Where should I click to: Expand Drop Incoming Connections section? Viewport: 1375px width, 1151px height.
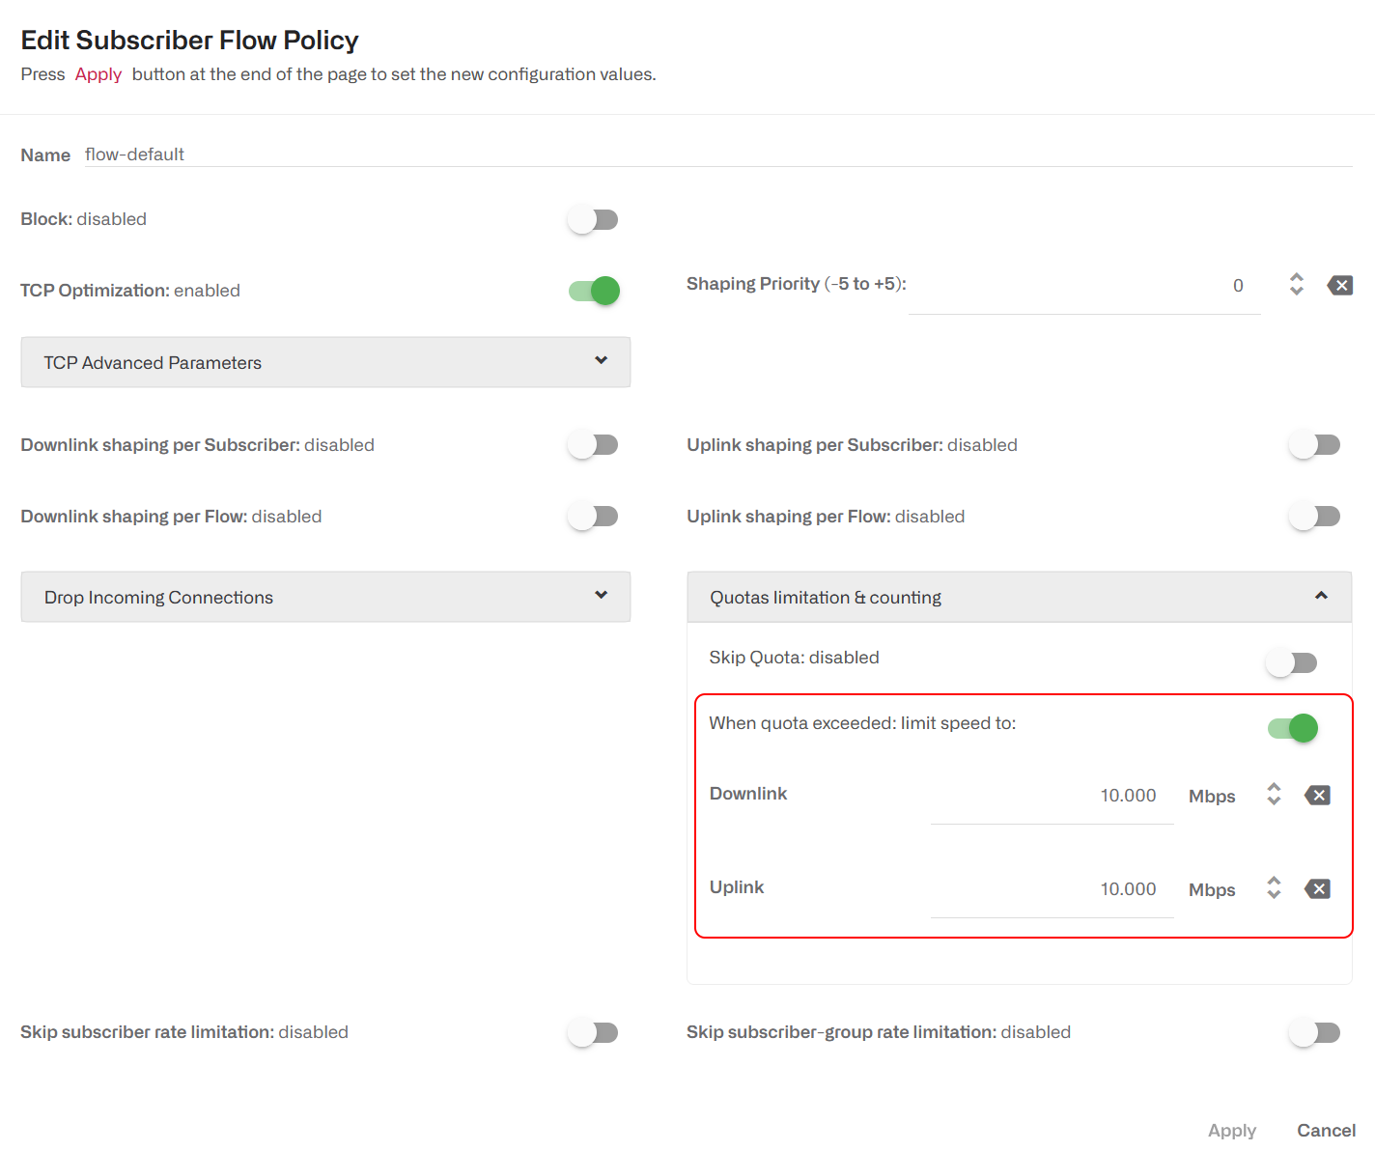(325, 597)
